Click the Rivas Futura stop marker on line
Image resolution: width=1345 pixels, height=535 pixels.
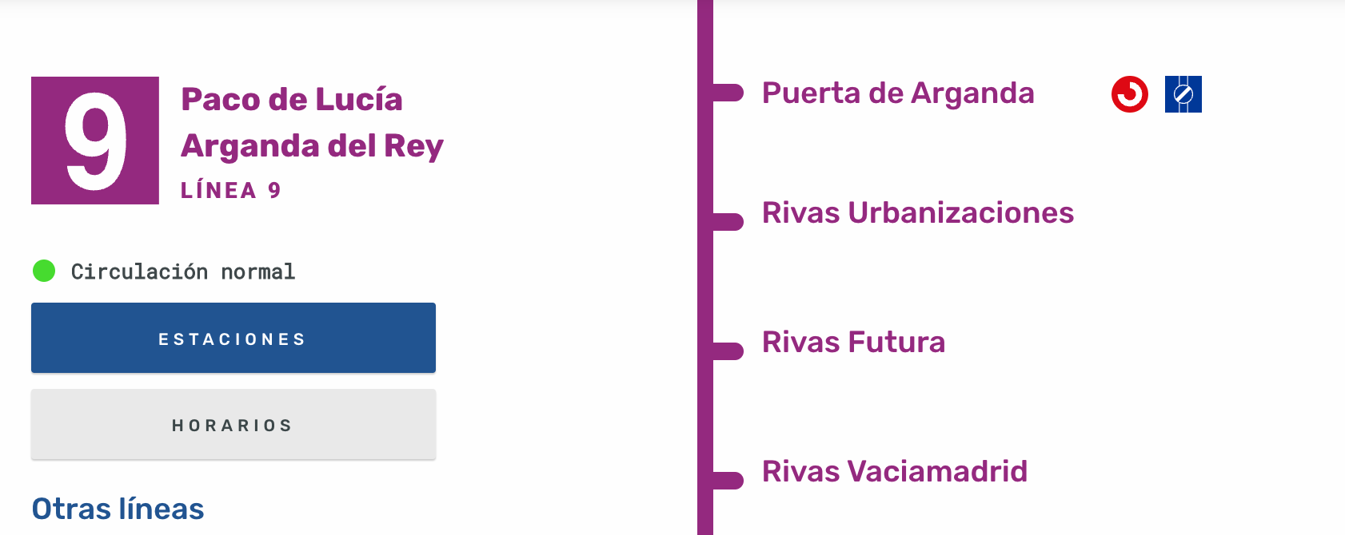coord(728,351)
